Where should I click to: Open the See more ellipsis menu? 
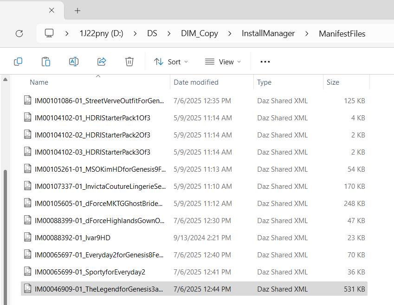point(265,62)
